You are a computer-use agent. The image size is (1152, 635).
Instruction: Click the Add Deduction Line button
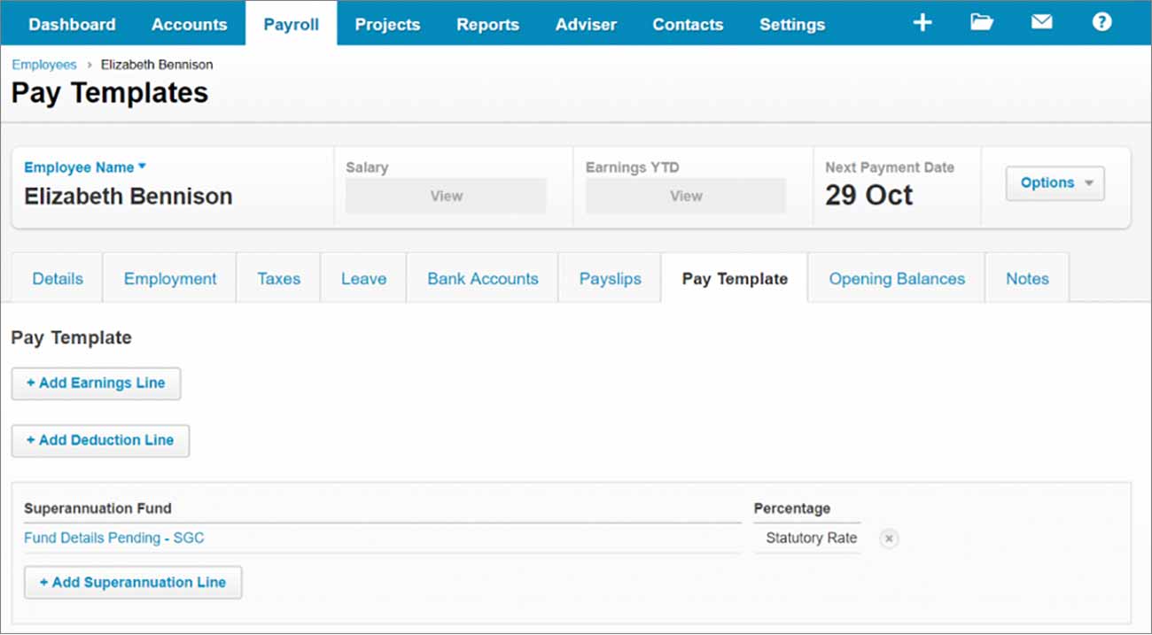tap(100, 440)
